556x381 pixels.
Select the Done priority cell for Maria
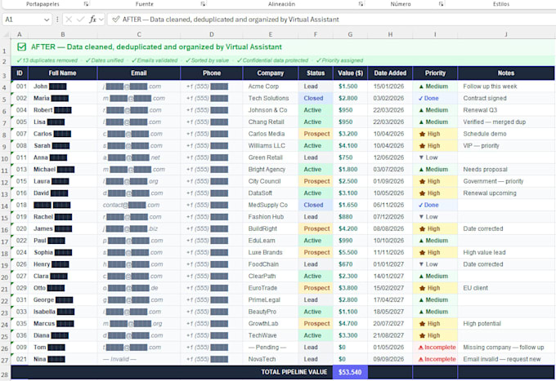(435, 99)
